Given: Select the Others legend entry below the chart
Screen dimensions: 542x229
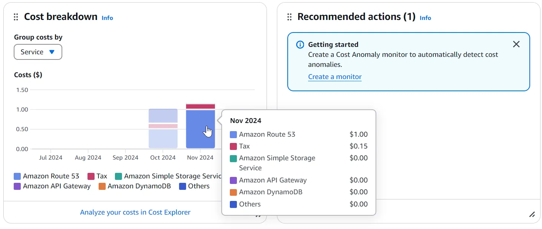Looking at the screenshot, I should 194,186.
